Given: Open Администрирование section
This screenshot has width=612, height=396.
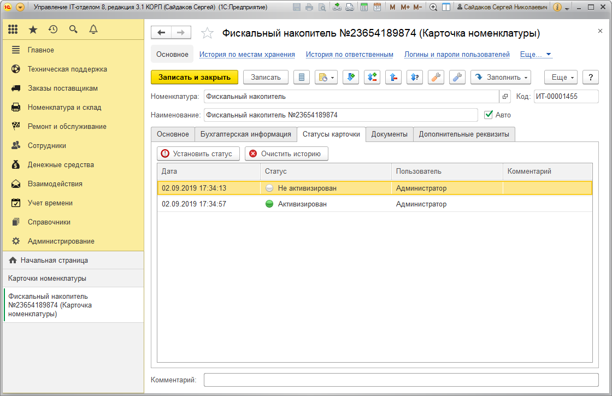Looking at the screenshot, I should tap(73, 241).
